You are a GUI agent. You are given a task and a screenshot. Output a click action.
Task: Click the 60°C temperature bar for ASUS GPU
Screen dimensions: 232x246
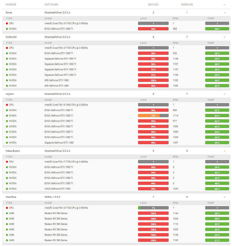(x=217, y=189)
